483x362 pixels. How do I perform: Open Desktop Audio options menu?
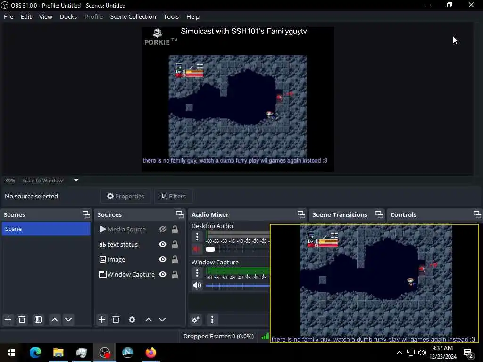click(x=197, y=237)
